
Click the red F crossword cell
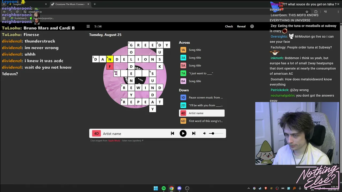[110, 66]
